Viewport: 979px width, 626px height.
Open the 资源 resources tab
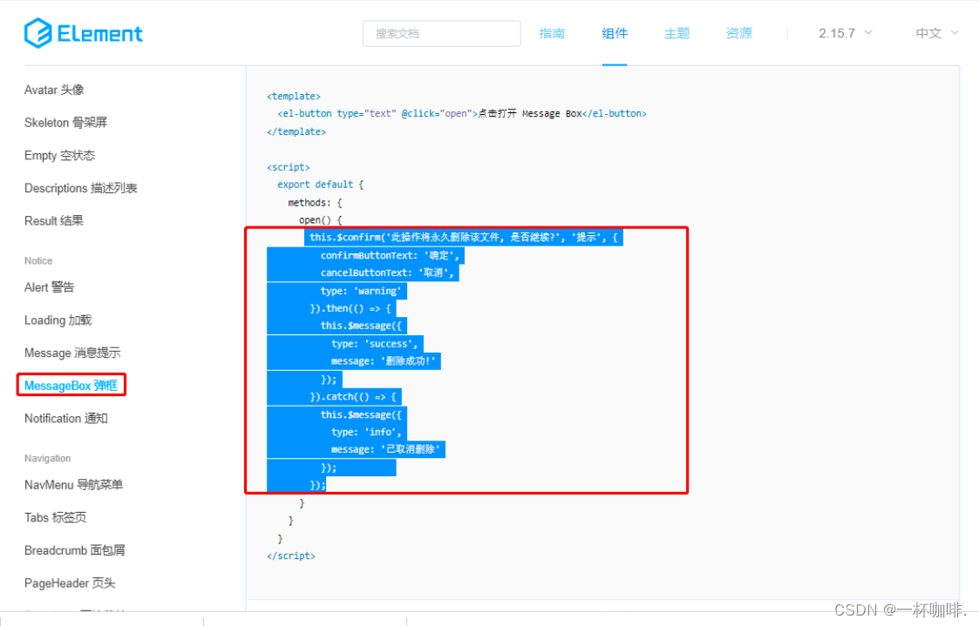[x=739, y=34]
